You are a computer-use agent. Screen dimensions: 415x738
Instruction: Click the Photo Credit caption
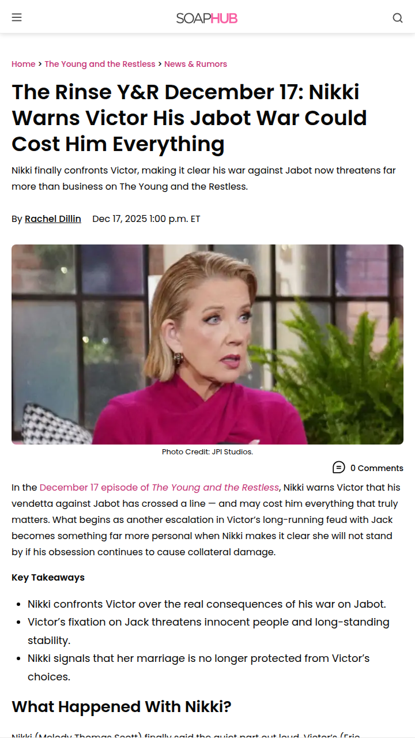click(207, 451)
